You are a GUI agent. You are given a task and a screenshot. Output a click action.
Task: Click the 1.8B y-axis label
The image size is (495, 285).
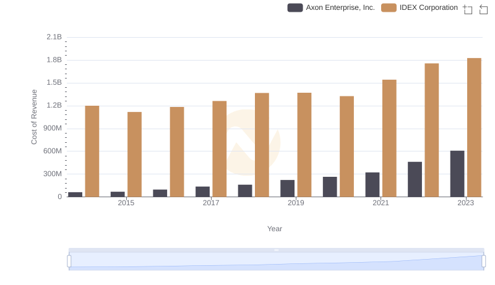point(54,60)
